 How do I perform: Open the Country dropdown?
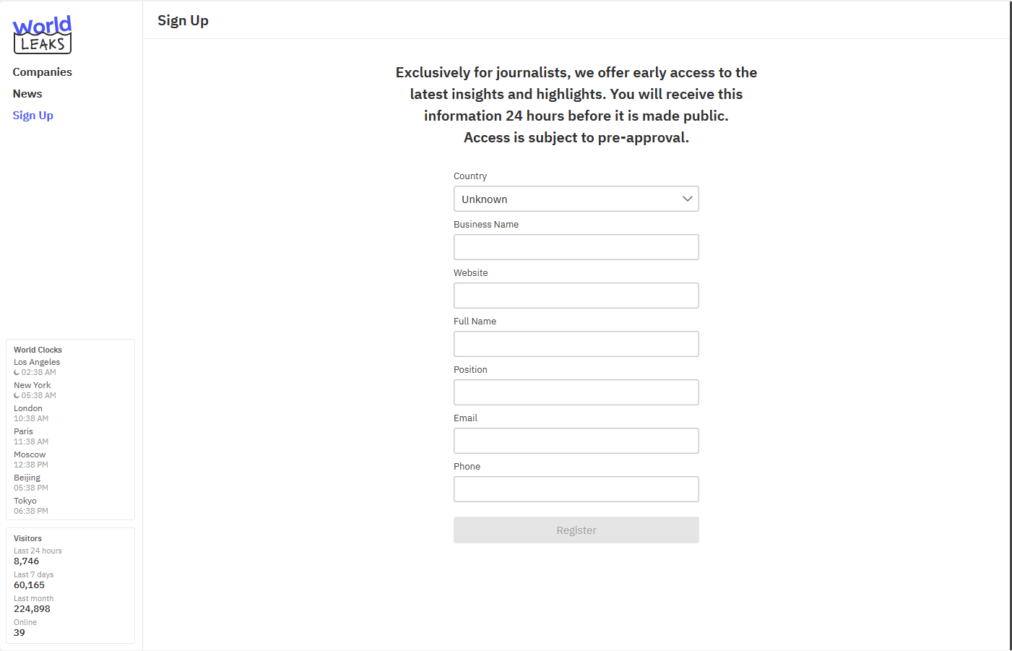576,199
